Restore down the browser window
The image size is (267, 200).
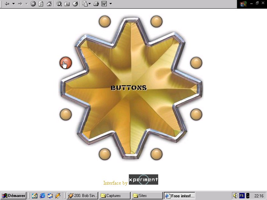257,3
